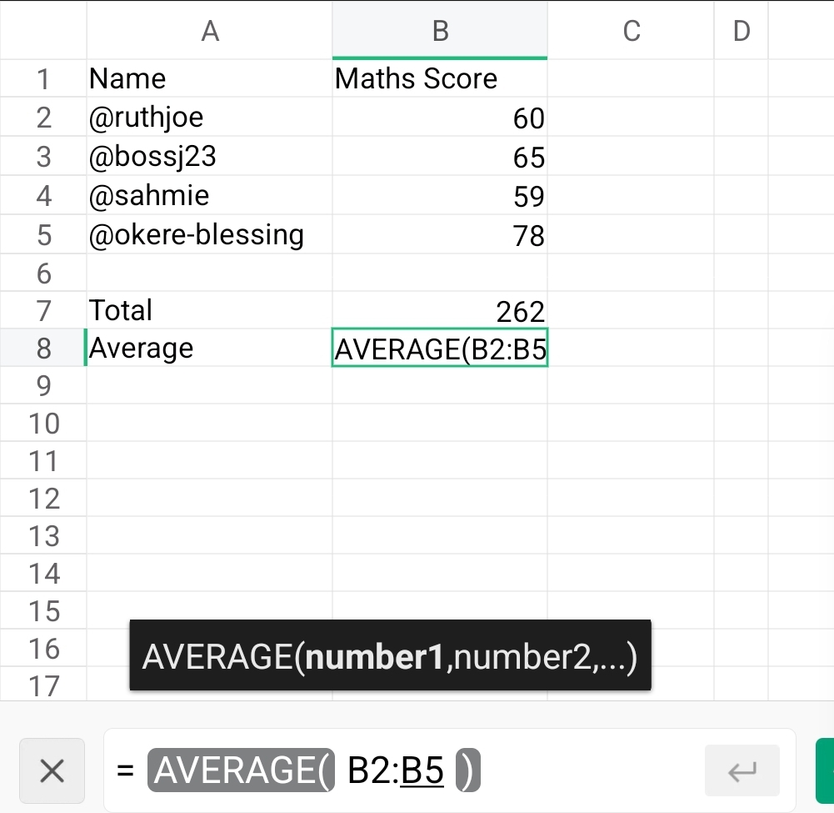
Task: Click the cell containing score 78
Action: (440, 235)
